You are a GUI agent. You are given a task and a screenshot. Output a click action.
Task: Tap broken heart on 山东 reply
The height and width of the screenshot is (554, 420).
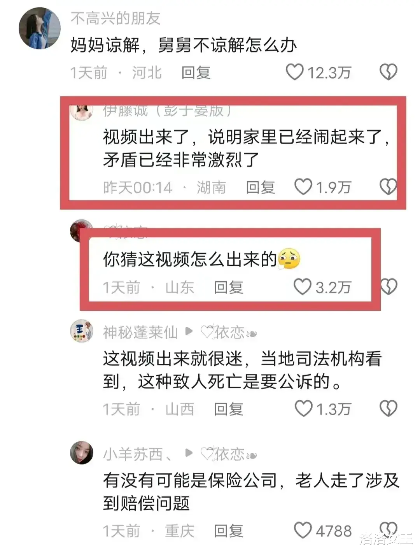[x=388, y=287]
